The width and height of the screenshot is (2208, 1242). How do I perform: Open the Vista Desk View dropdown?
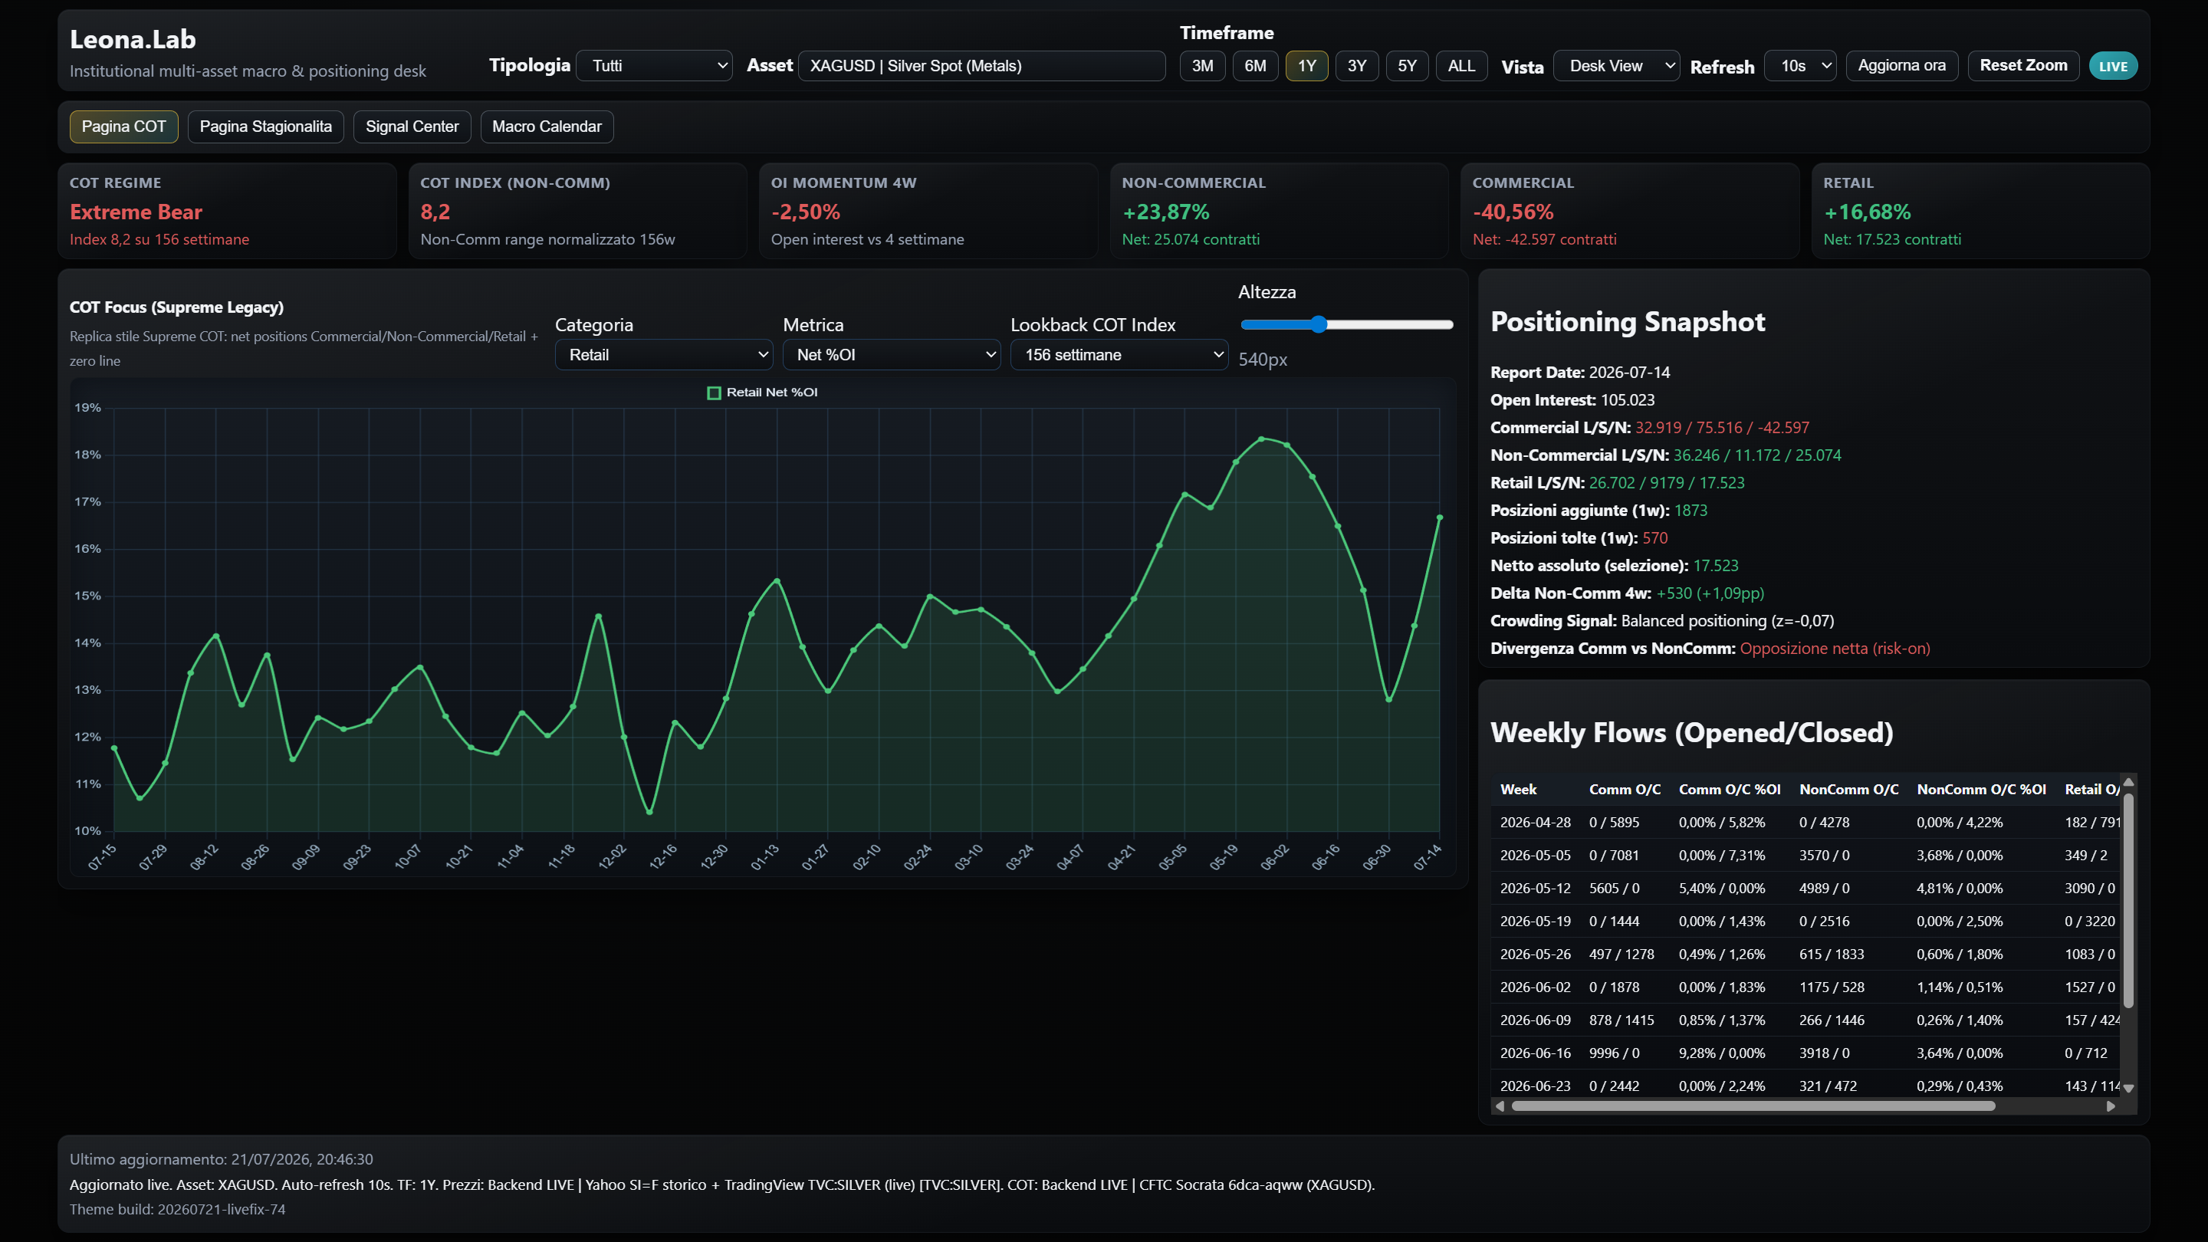pyautogui.click(x=1615, y=66)
